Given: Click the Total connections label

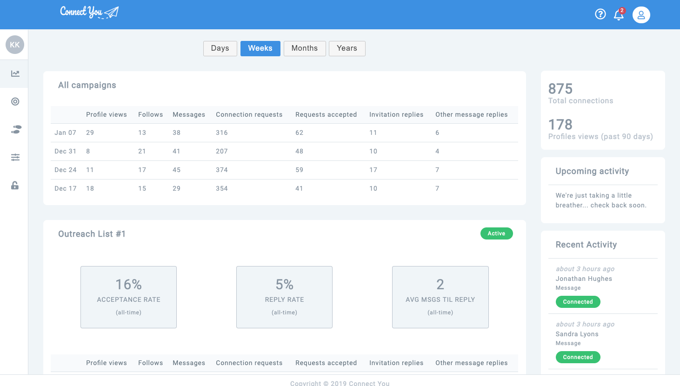Looking at the screenshot, I should [580, 100].
